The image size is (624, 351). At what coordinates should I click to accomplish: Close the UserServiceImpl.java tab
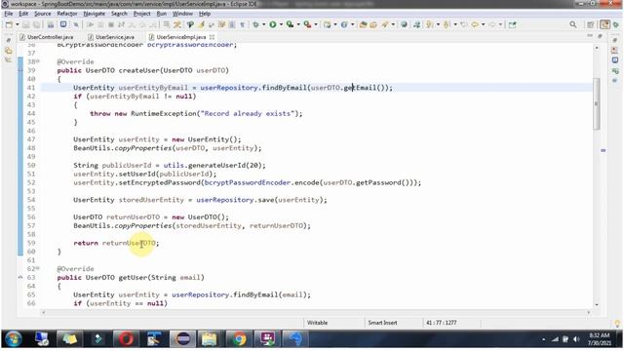tap(212, 37)
